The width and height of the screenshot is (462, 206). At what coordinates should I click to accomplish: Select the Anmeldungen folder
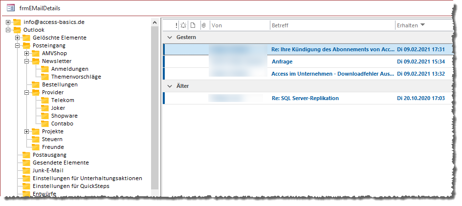[x=69, y=69]
